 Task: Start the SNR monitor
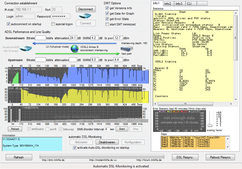(x=122, y=129)
